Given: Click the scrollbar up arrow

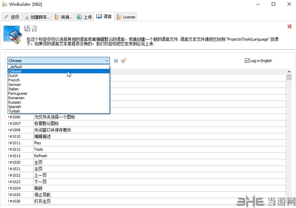Looking at the screenshot, I should pyautogui.click(x=289, y=72).
